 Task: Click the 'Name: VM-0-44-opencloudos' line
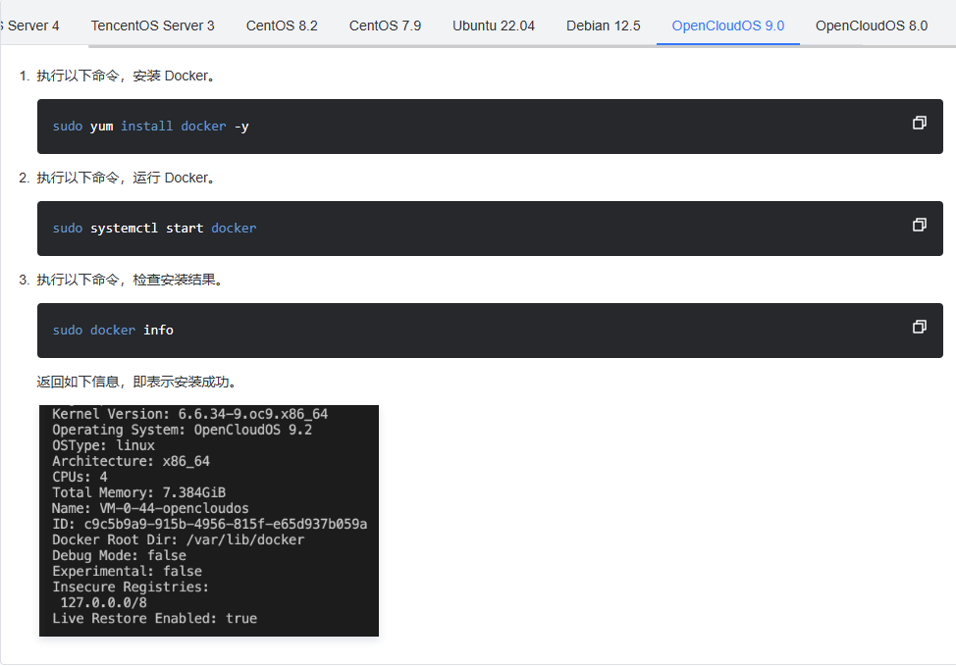coord(150,509)
